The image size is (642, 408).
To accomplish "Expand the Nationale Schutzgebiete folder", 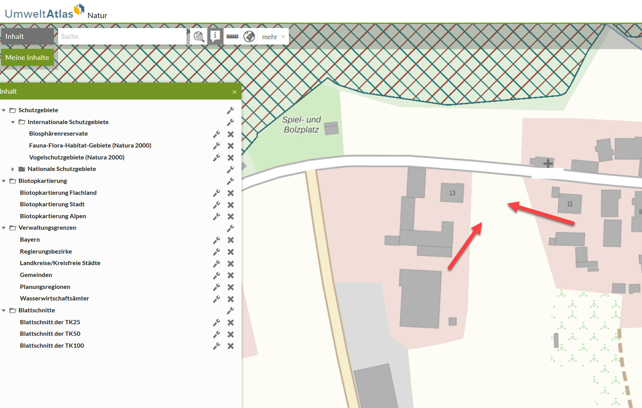I will pyautogui.click(x=13, y=169).
